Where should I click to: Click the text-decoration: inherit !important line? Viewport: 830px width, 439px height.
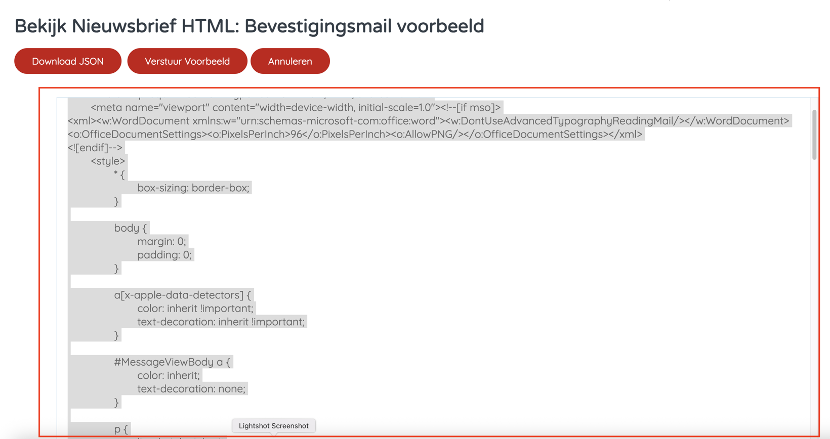221,322
